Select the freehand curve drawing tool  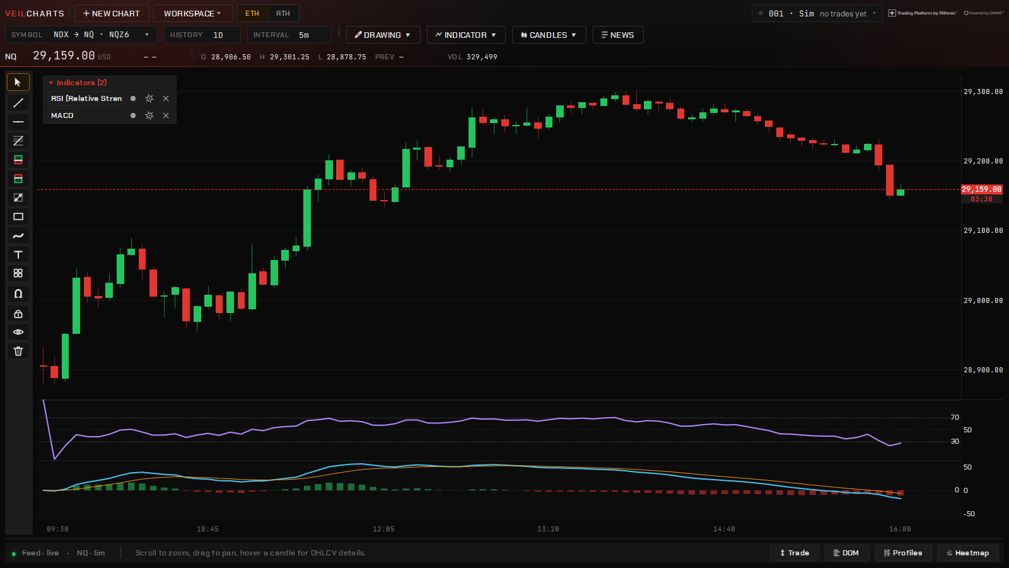coord(18,235)
